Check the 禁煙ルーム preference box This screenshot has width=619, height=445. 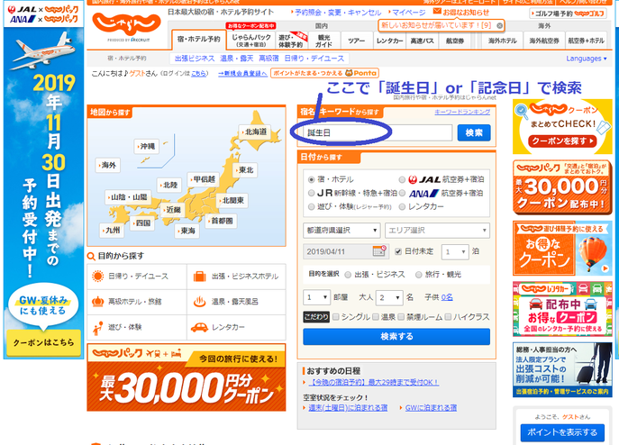401,317
